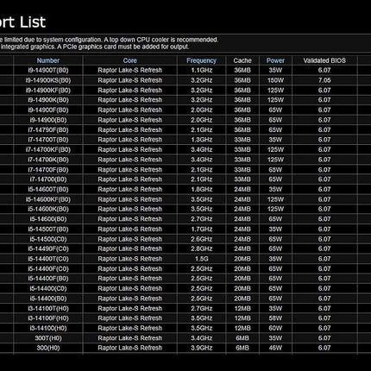The height and width of the screenshot is (371, 371).
Task: Select the 300T(H0) processor entry
Action: pos(48,338)
